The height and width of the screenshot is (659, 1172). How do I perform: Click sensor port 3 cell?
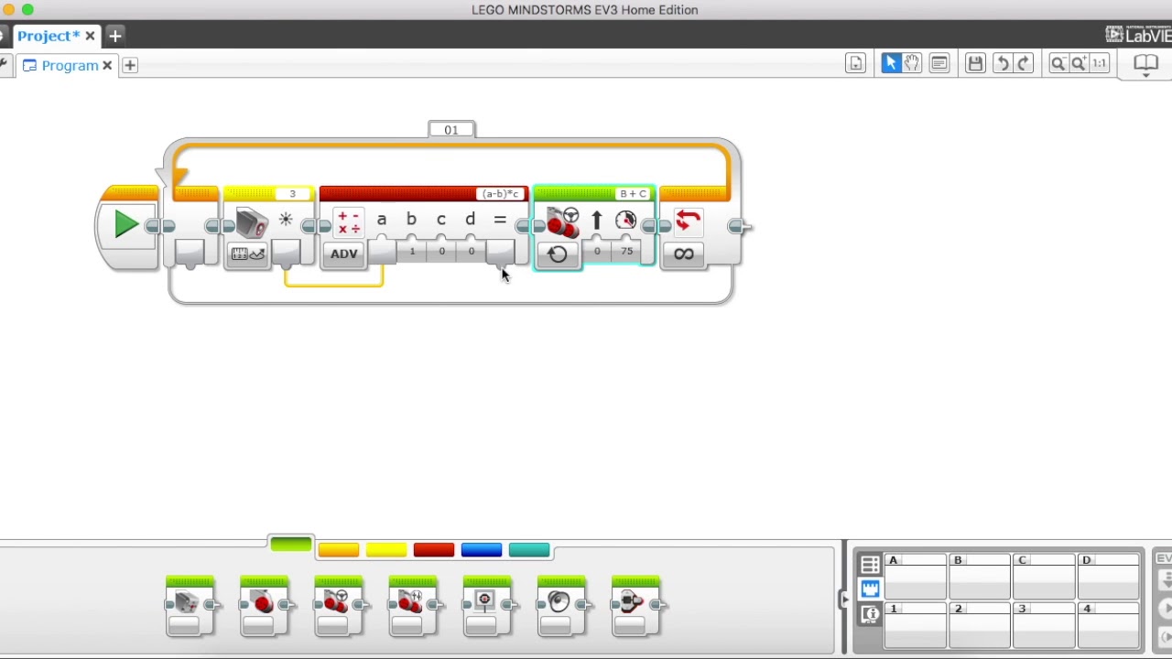[x=1045, y=626]
